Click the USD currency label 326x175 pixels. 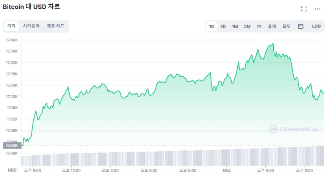coord(12,170)
